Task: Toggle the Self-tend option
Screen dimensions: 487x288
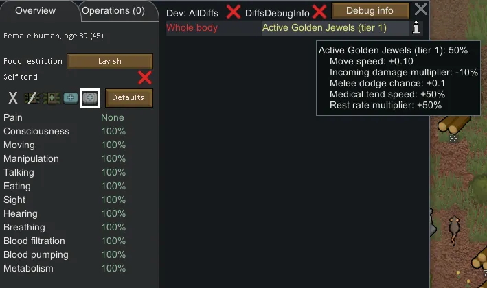Action: 144,77
